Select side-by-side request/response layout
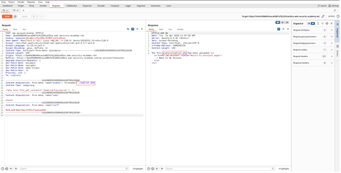The height and width of the screenshot is (173, 341). coord(278,22)
